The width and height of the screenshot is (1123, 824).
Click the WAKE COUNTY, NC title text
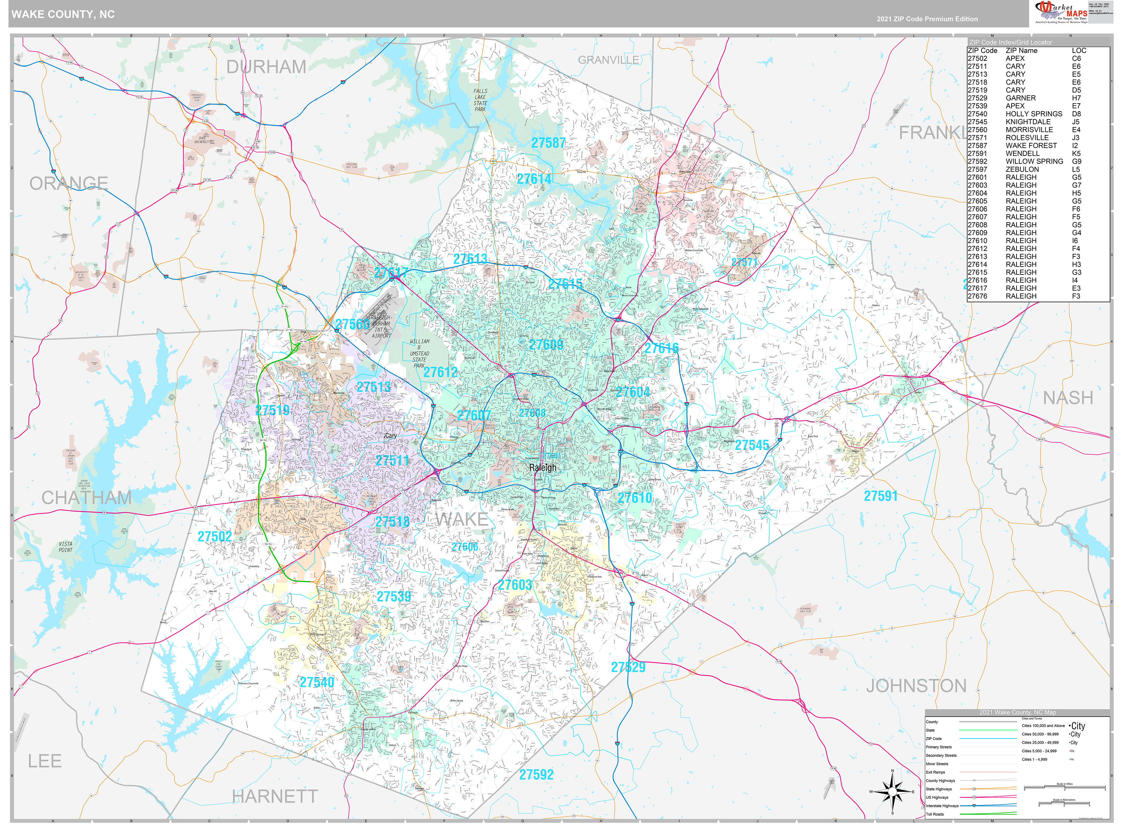(x=63, y=15)
